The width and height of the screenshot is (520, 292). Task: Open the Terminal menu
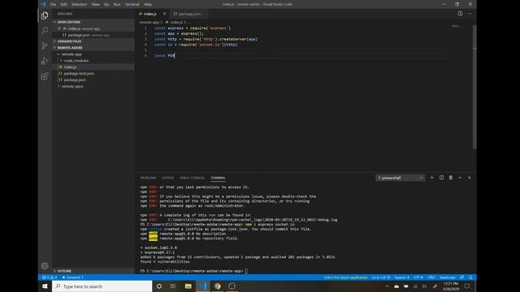pos(132,4)
